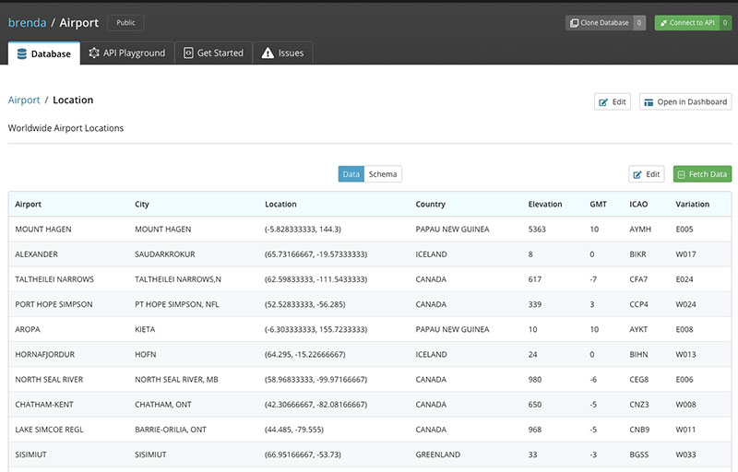Click the Connect to API plug icon
Viewport: 738px width, 472px height.
[x=663, y=22]
